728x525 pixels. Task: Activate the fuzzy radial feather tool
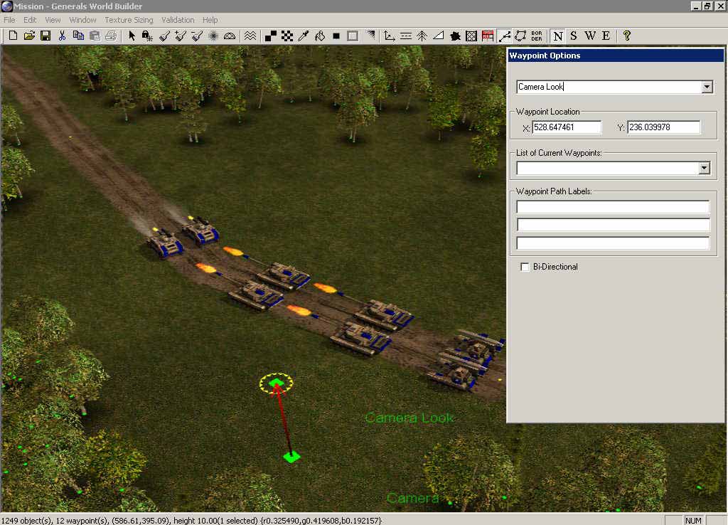click(x=213, y=36)
